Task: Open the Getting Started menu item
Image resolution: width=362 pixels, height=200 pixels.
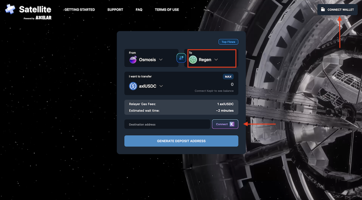Action: (x=80, y=10)
